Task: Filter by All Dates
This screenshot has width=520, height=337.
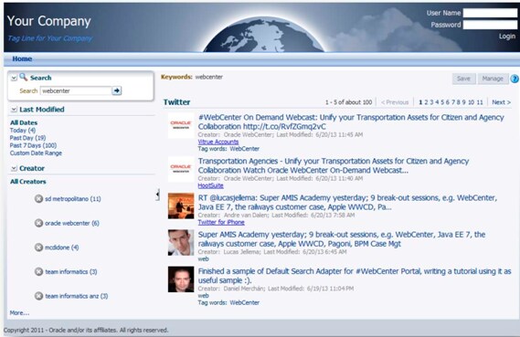Action: [24, 122]
